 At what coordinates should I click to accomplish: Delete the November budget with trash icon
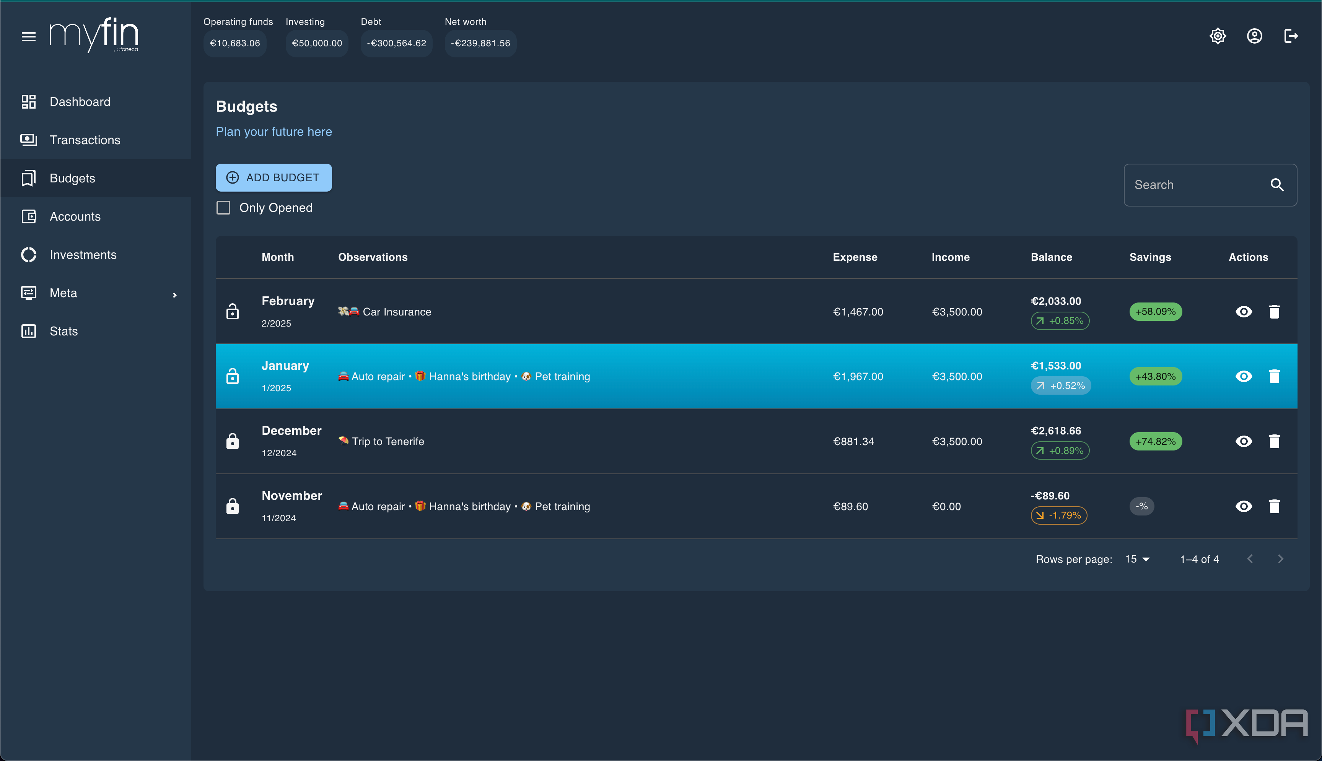point(1275,506)
